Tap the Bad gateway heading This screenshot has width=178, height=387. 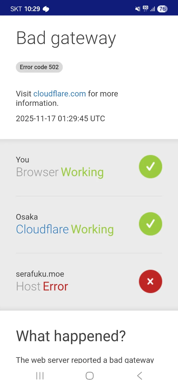click(66, 38)
